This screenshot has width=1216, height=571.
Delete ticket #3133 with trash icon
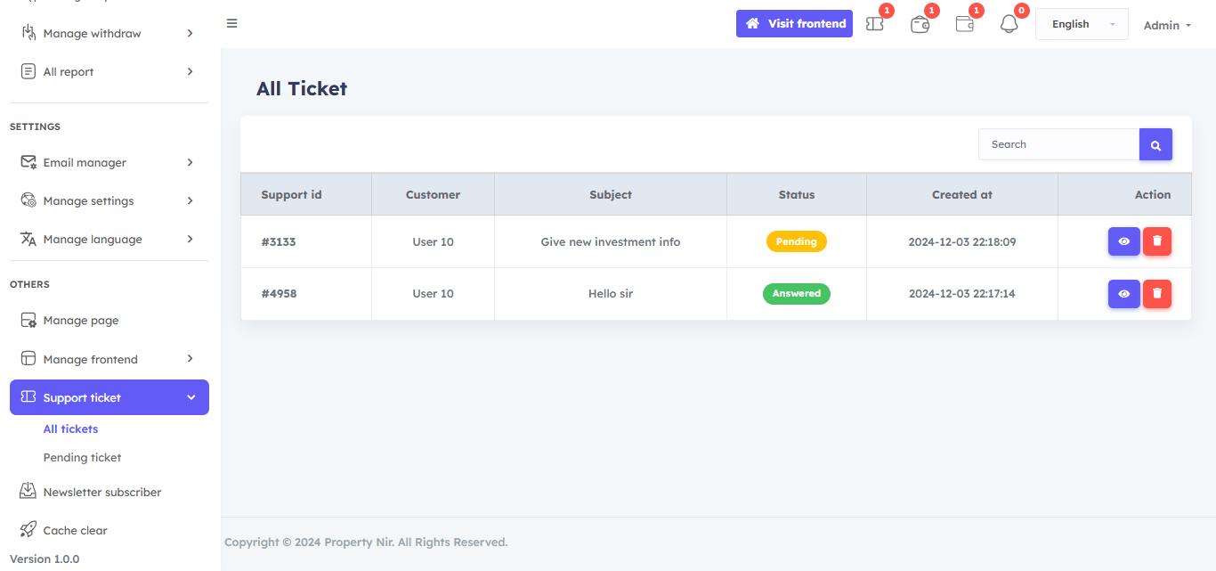tap(1156, 241)
